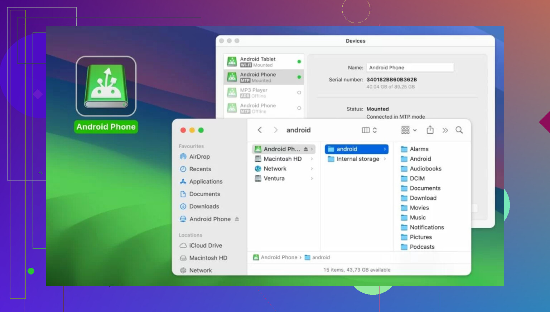Toggle MP3 Player offline status circle

299,93
